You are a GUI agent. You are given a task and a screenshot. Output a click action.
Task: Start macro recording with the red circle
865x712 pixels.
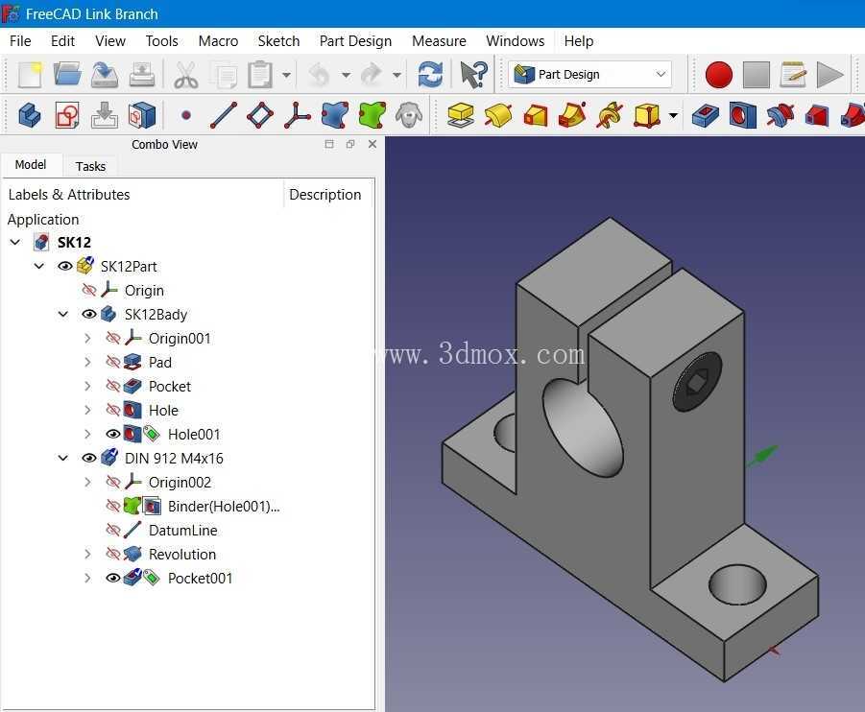click(x=719, y=75)
